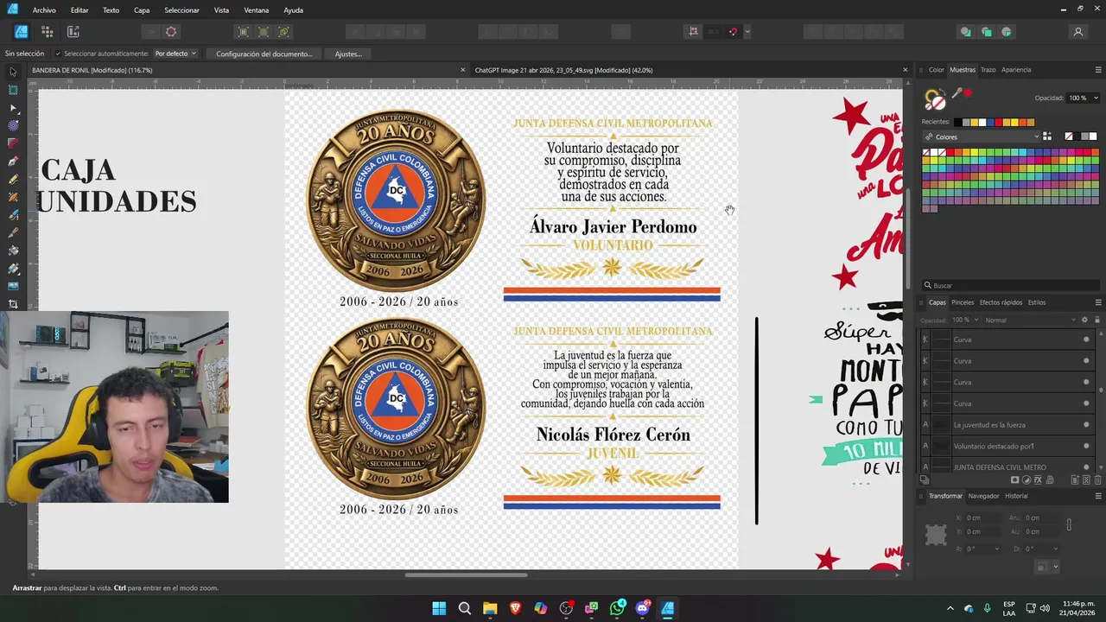Switch to the Trazo tab
Screen dimensions: 1106x622
tap(988, 70)
